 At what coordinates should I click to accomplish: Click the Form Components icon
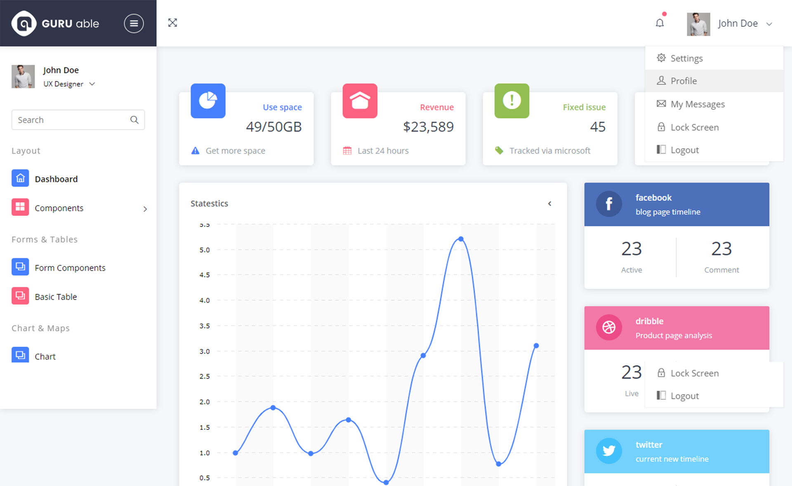(20, 267)
